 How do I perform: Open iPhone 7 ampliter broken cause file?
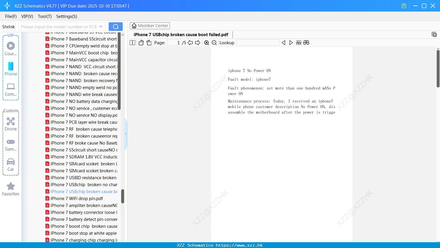tap(81, 206)
